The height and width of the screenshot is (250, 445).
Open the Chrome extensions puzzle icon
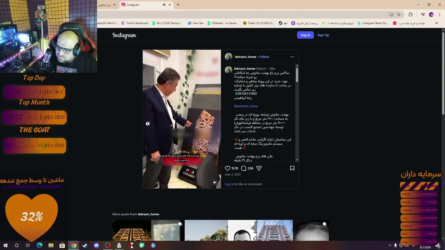point(411,15)
